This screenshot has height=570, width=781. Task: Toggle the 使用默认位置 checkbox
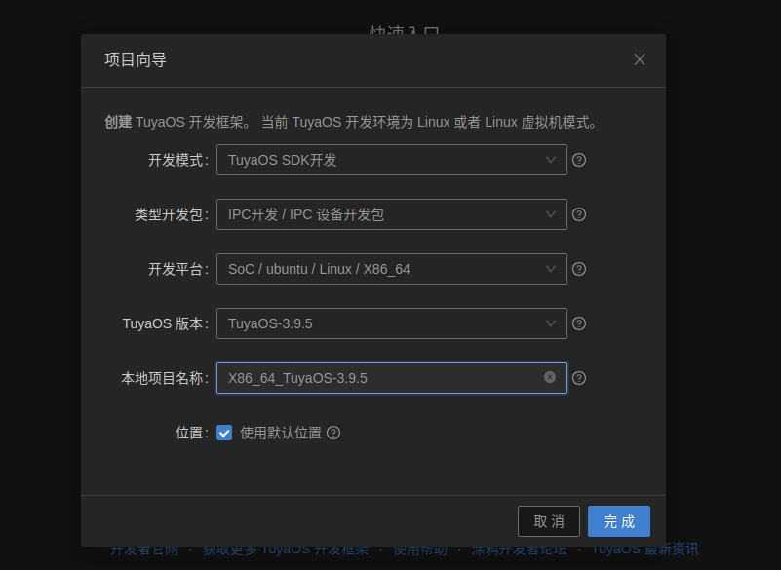[224, 433]
